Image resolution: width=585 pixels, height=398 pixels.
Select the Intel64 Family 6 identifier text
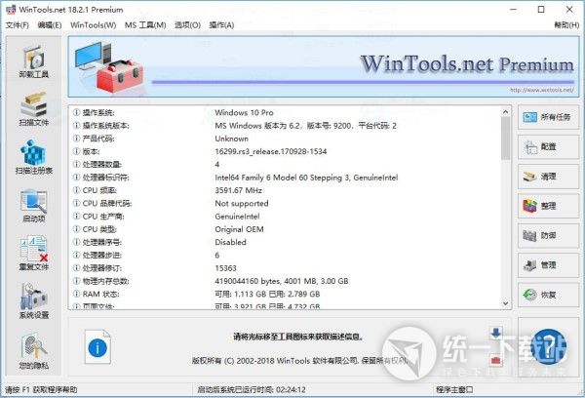tap(306, 178)
